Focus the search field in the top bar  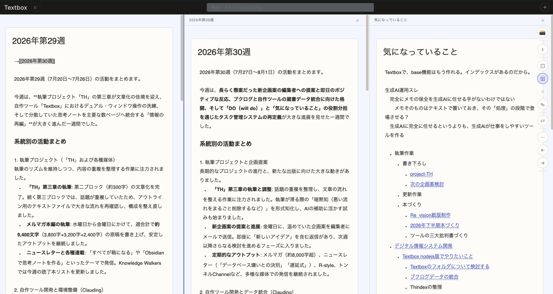coord(290,7)
